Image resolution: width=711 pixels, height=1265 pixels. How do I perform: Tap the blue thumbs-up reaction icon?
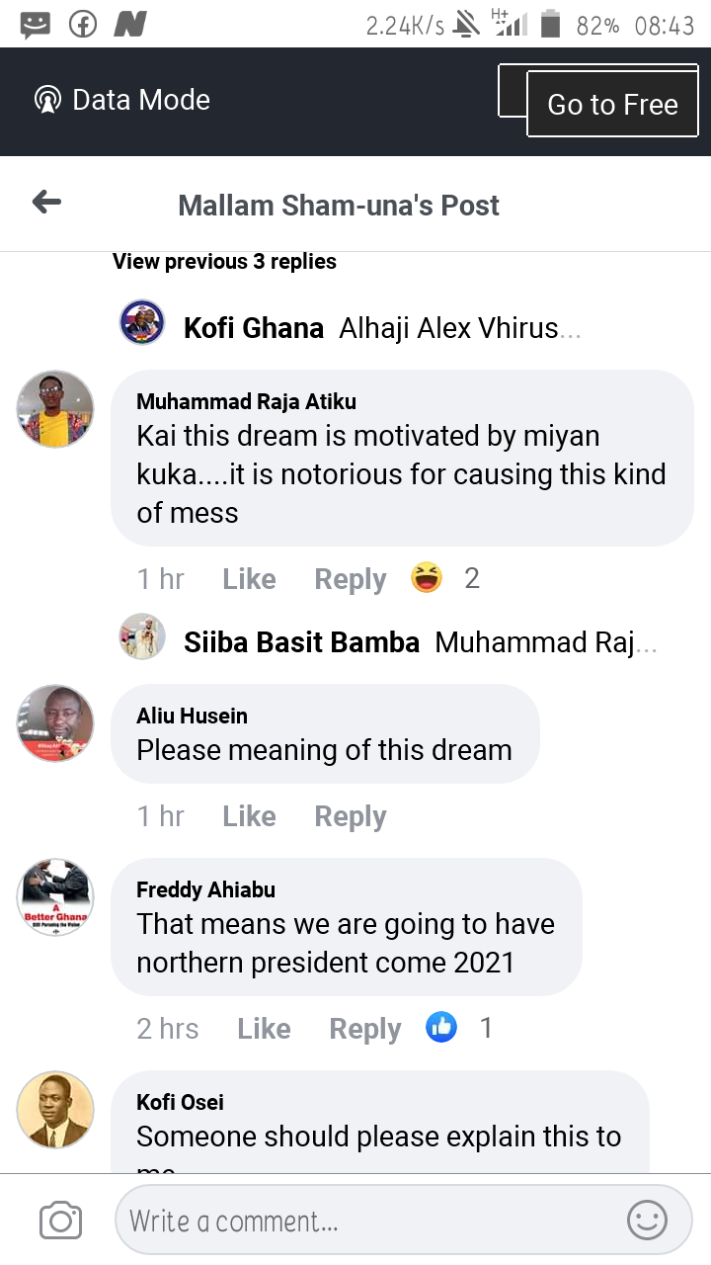pos(441,1028)
